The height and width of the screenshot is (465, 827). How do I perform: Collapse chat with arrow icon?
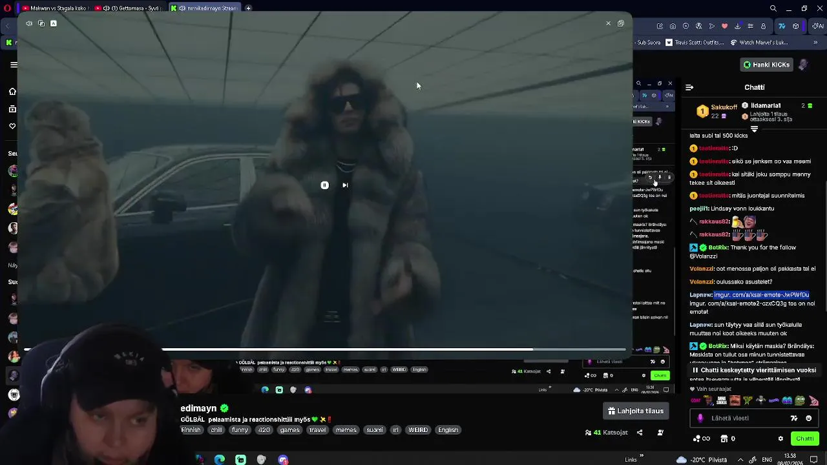pos(689,87)
